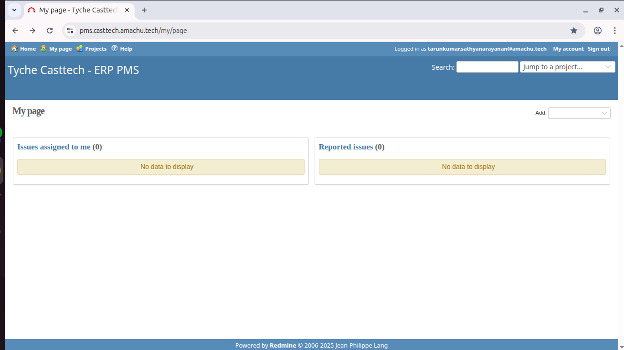Click the Home house icon
Viewport: 624px width, 350px height.
(x=14, y=48)
